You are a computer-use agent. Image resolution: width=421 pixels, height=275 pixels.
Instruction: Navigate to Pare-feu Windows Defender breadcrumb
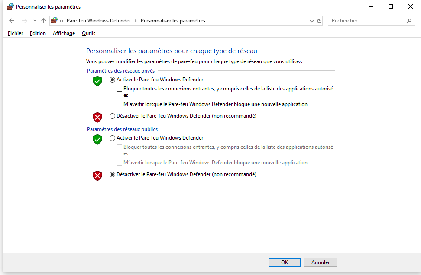pos(99,21)
